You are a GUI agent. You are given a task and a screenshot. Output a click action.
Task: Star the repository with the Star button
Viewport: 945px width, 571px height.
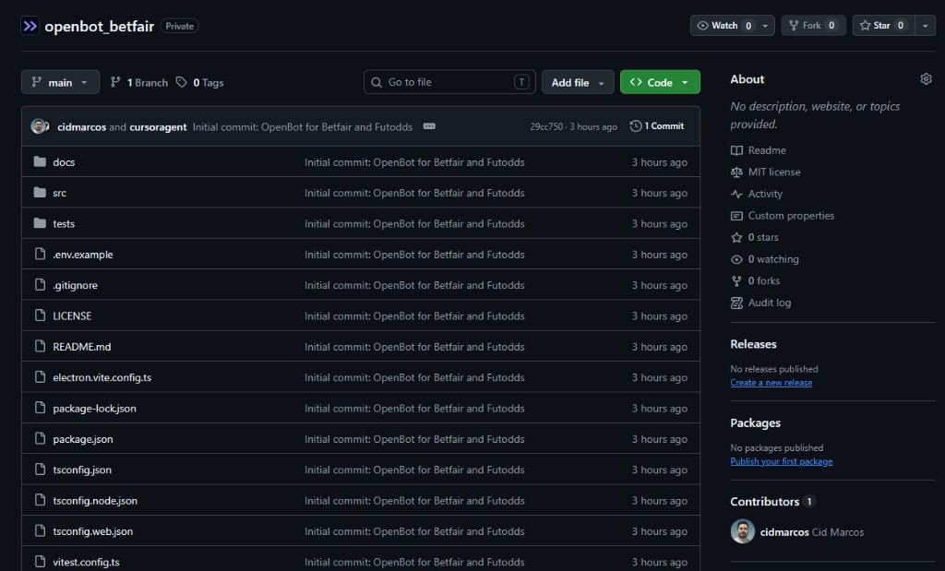point(883,25)
